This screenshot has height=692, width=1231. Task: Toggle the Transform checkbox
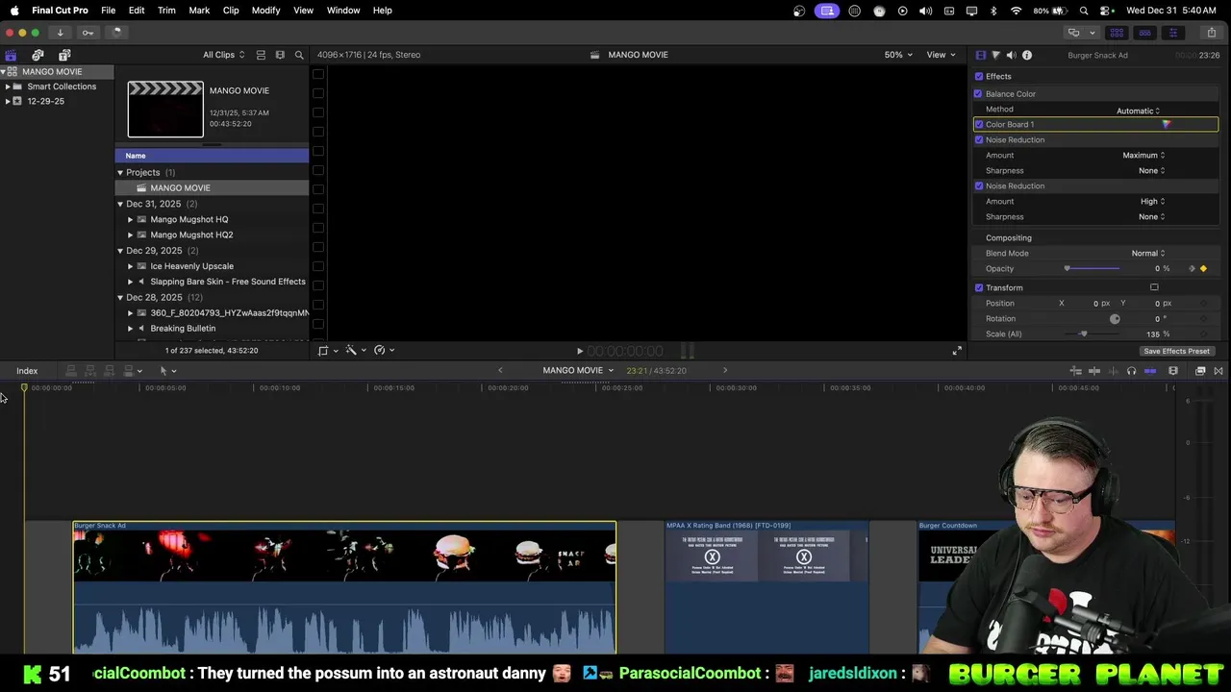(x=979, y=288)
